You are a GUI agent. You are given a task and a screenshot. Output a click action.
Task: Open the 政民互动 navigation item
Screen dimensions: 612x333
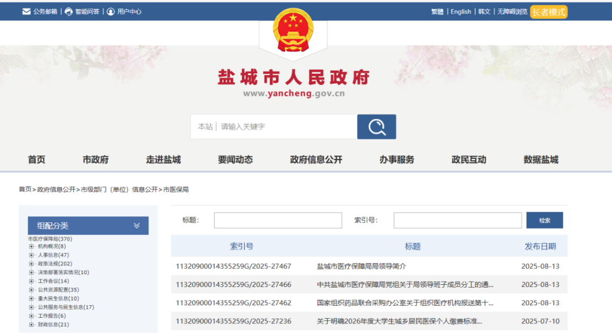(469, 159)
